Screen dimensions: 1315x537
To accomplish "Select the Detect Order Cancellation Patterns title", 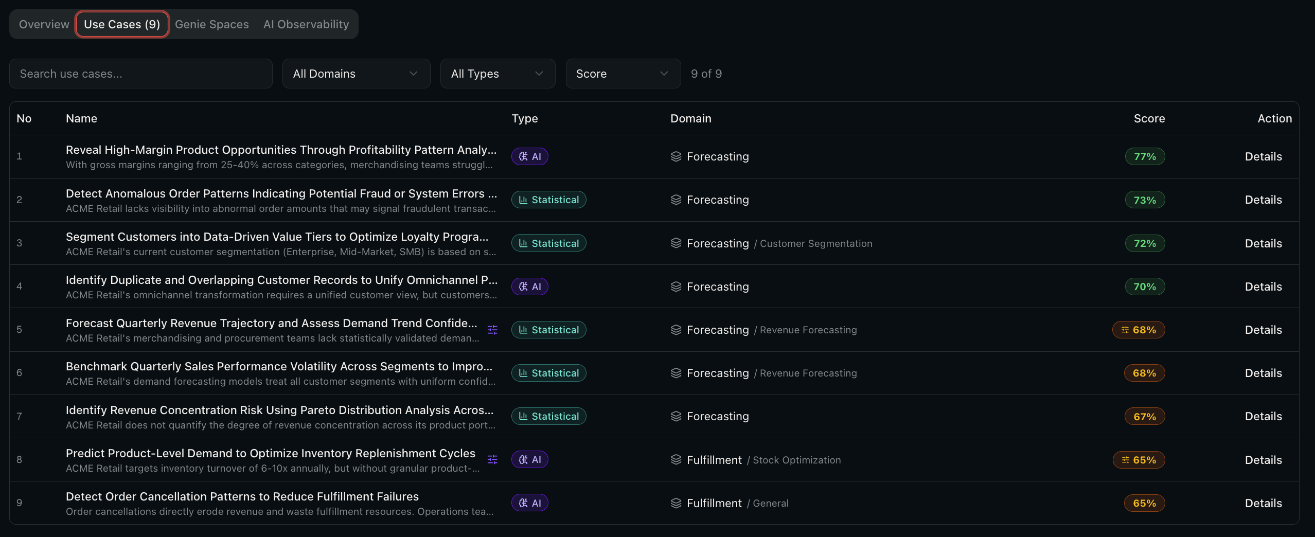I will tap(242, 496).
